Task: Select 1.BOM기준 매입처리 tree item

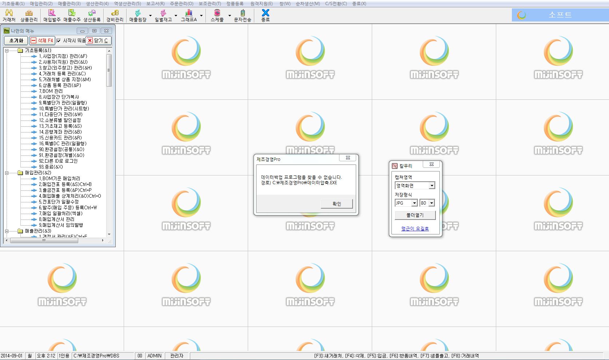Action: point(59,179)
